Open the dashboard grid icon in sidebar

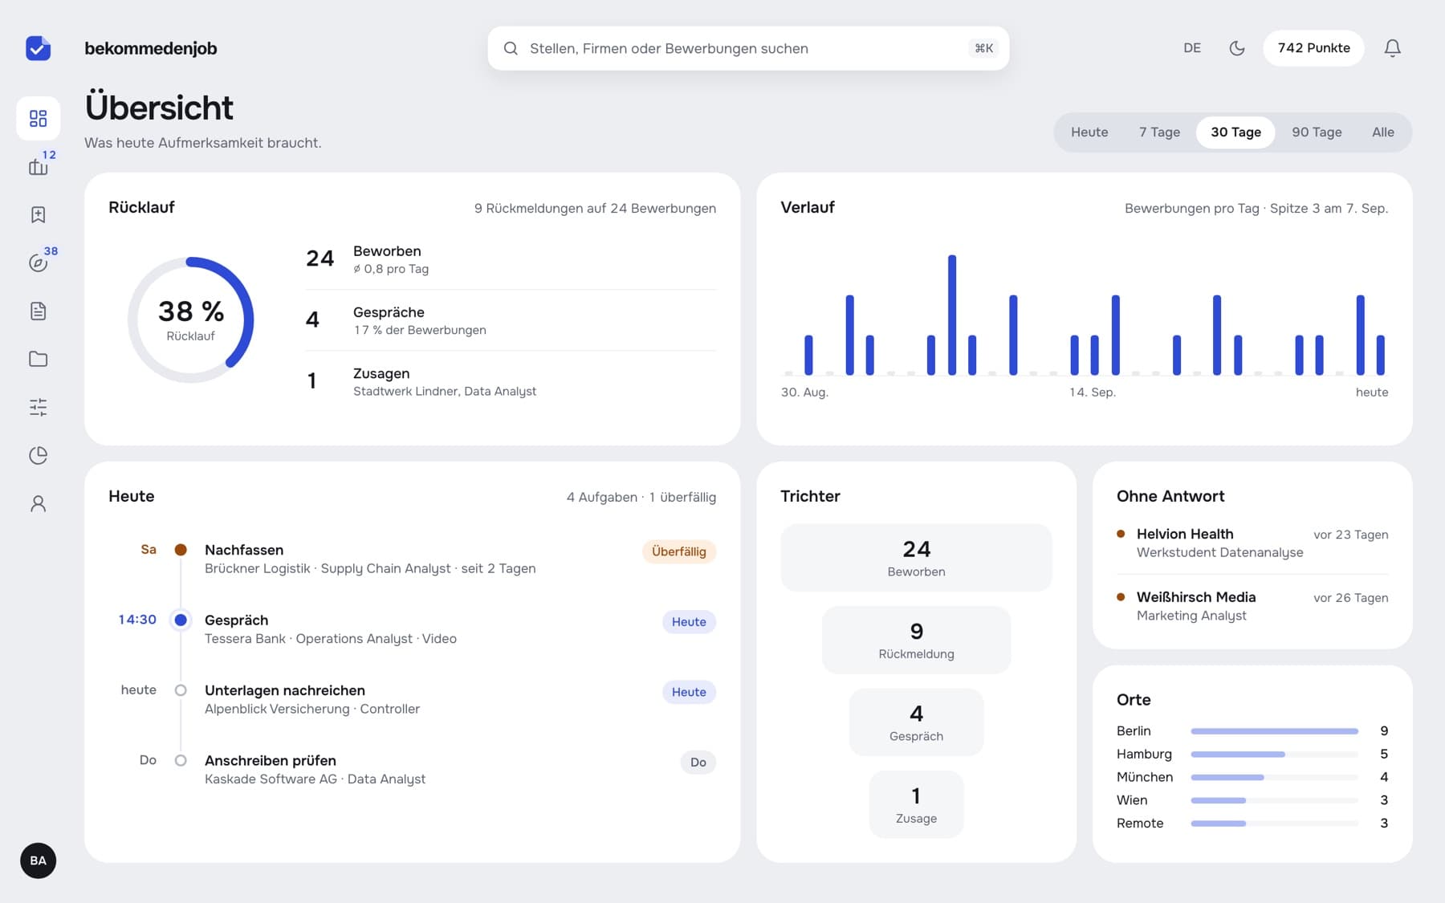pyautogui.click(x=38, y=119)
